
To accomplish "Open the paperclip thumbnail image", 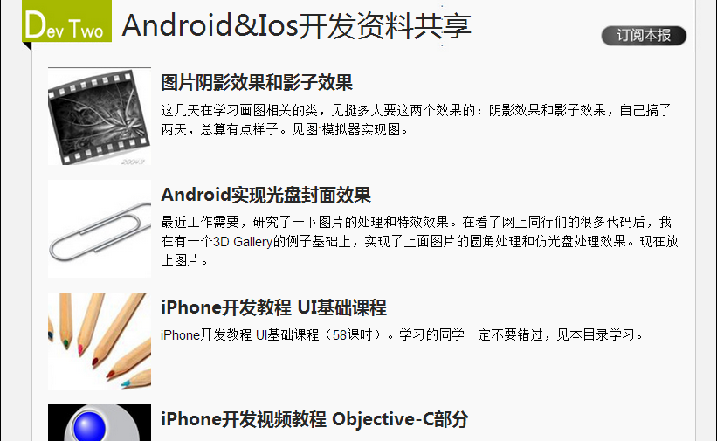I will click(x=100, y=229).
